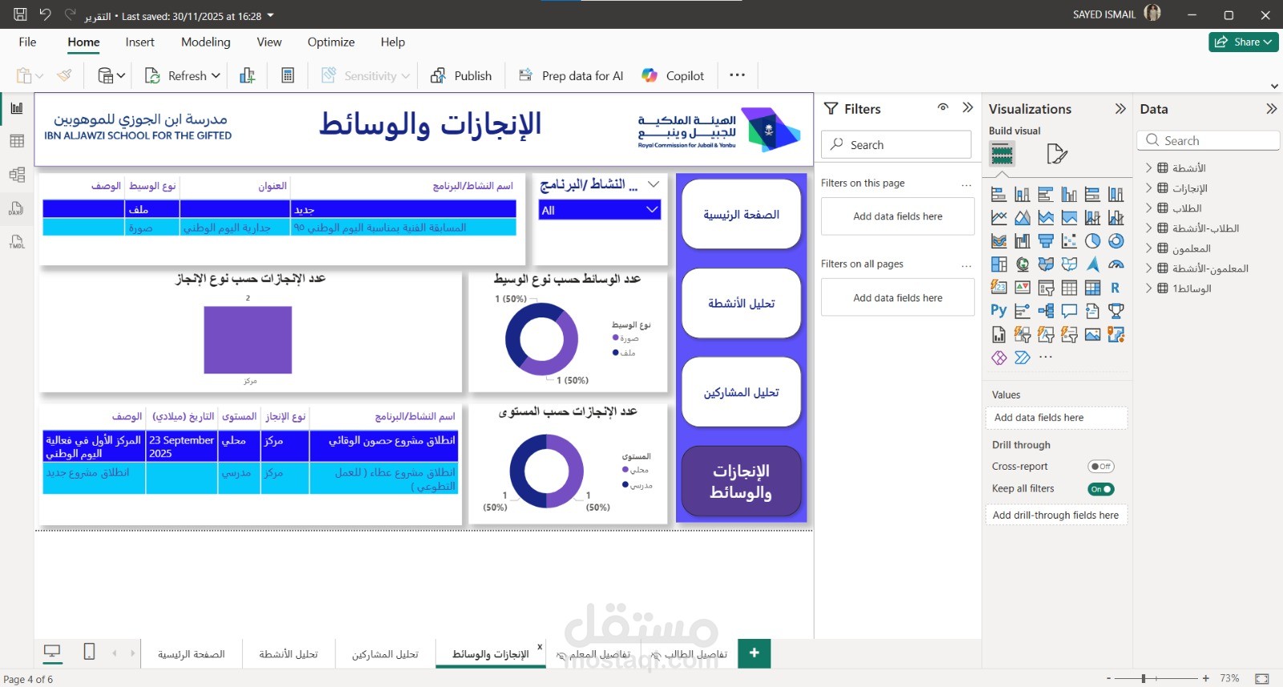Select table visualization icon
This screenshot has width=1283, height=687.
click(1069, 287)
